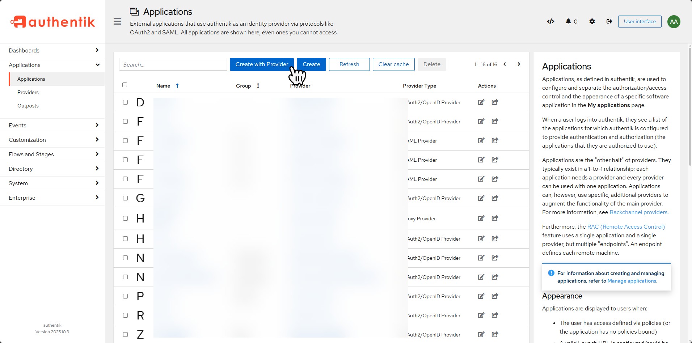
Task: Go to Outposts in the sidebar
Action: coord(28,106)
